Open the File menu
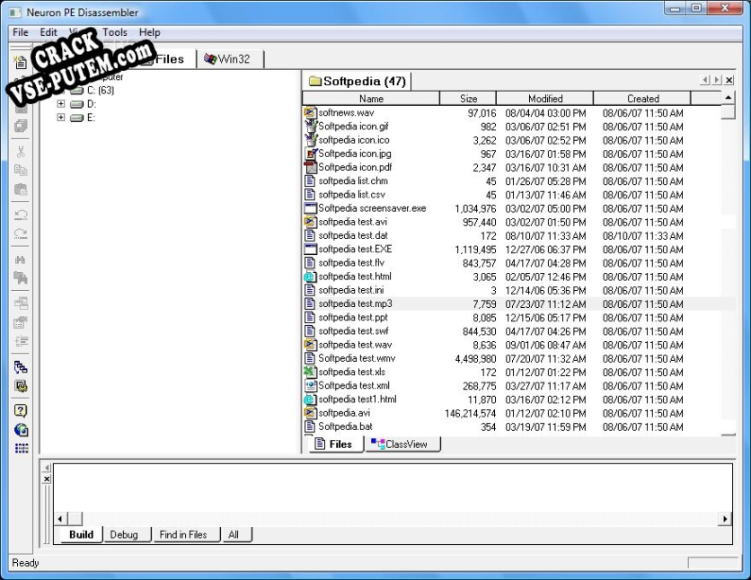This screenshot has width=751, height=580. tap(21, 32)
